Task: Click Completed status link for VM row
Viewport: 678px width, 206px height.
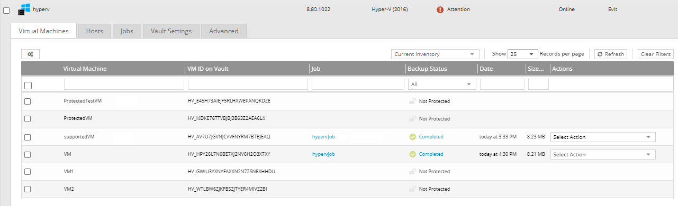Action: click(431, 154)
